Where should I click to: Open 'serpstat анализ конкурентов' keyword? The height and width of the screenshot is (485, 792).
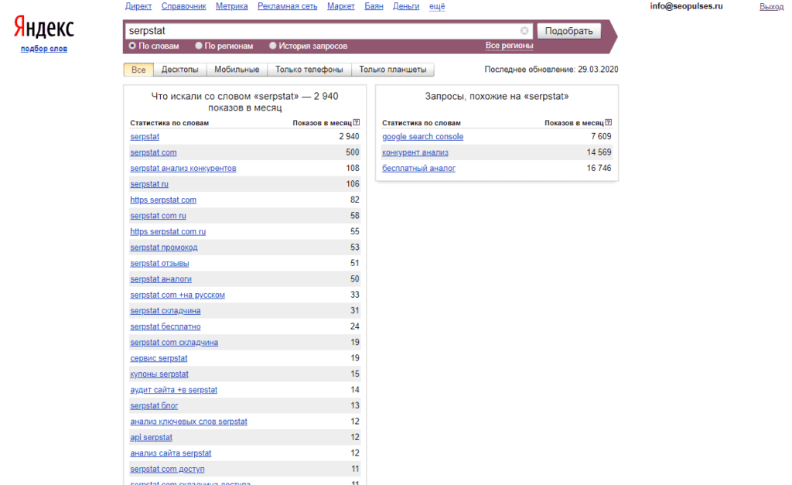pyautogui.click(x=183, y=168)
